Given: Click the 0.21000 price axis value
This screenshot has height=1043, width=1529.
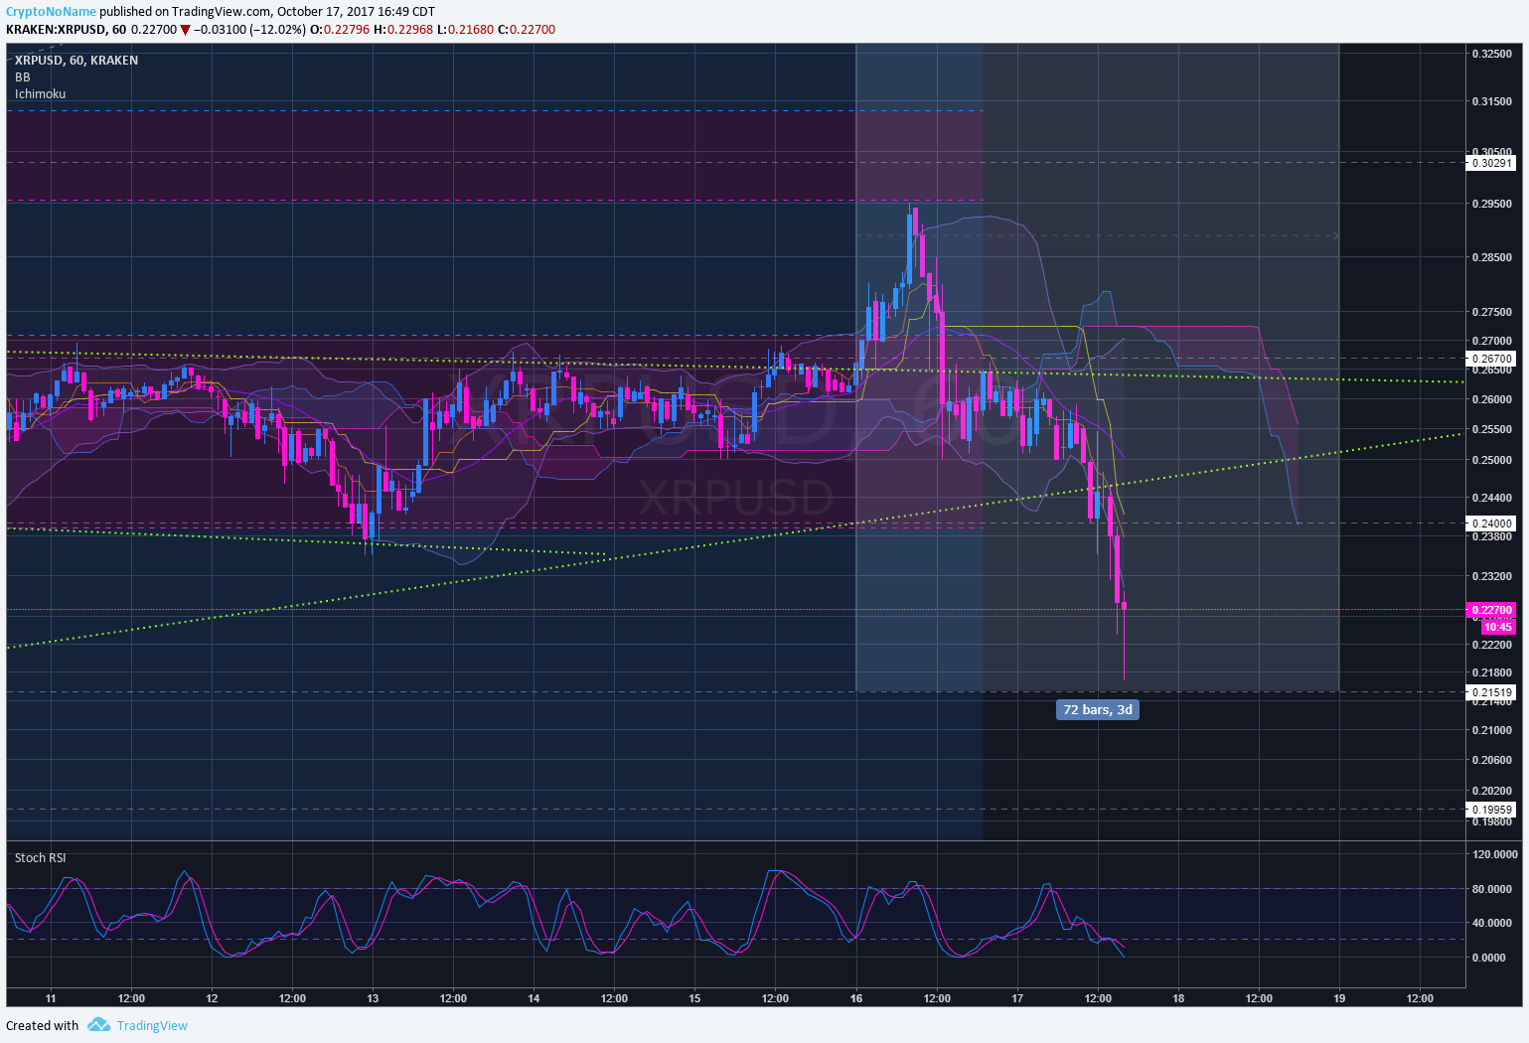Looking at the screenshot, I should (x=1491, y=730).
